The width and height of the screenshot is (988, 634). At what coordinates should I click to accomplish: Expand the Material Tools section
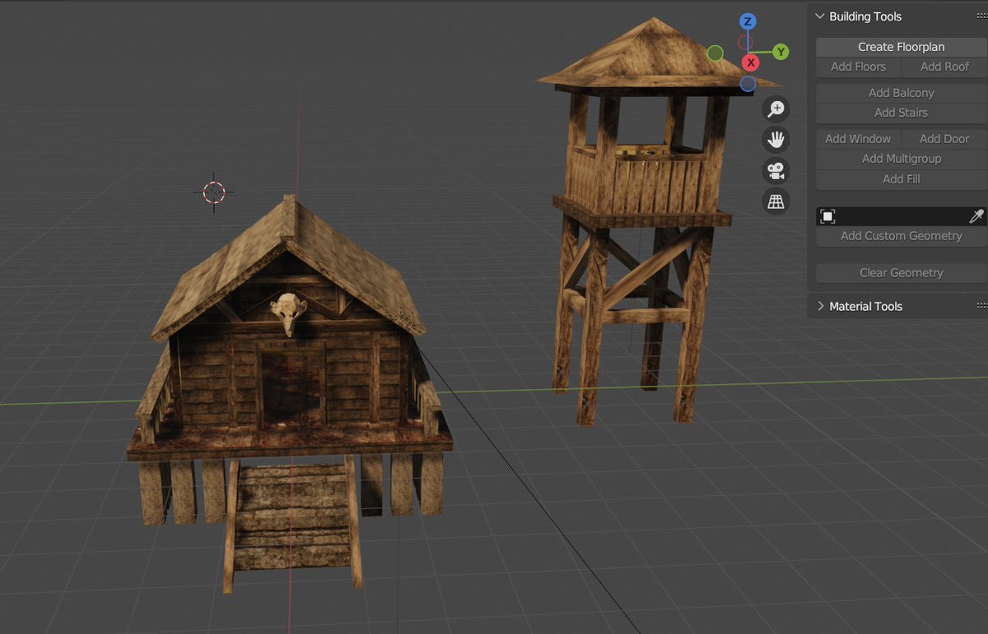(x=819, y=306)
